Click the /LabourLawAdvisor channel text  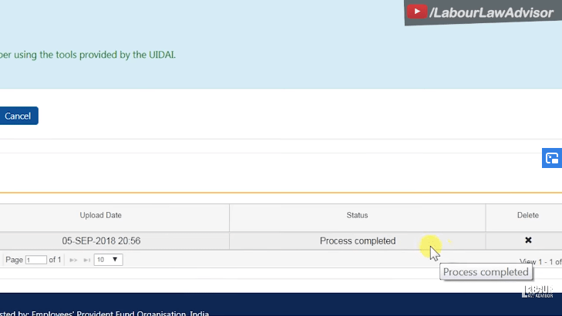click(491, 13)
